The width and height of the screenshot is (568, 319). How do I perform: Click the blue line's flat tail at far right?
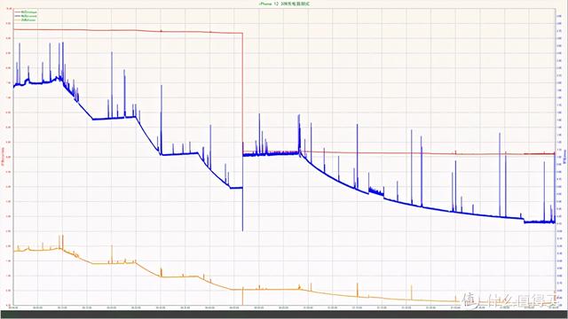tap(539, 222)
